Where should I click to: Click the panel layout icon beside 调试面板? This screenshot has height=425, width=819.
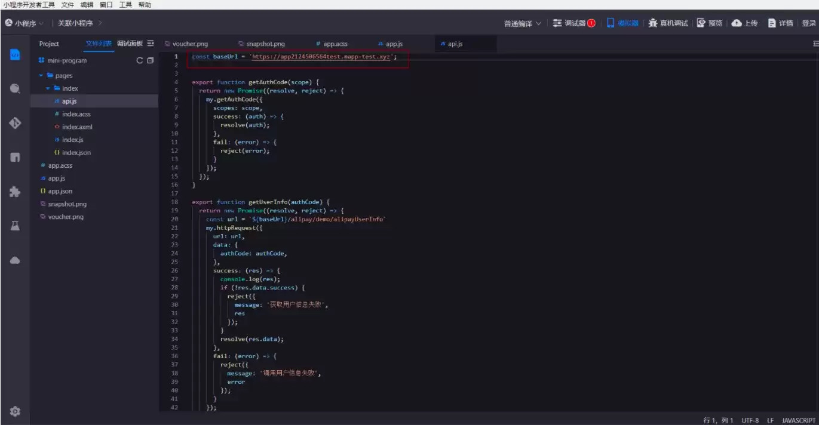click(151, 44)
